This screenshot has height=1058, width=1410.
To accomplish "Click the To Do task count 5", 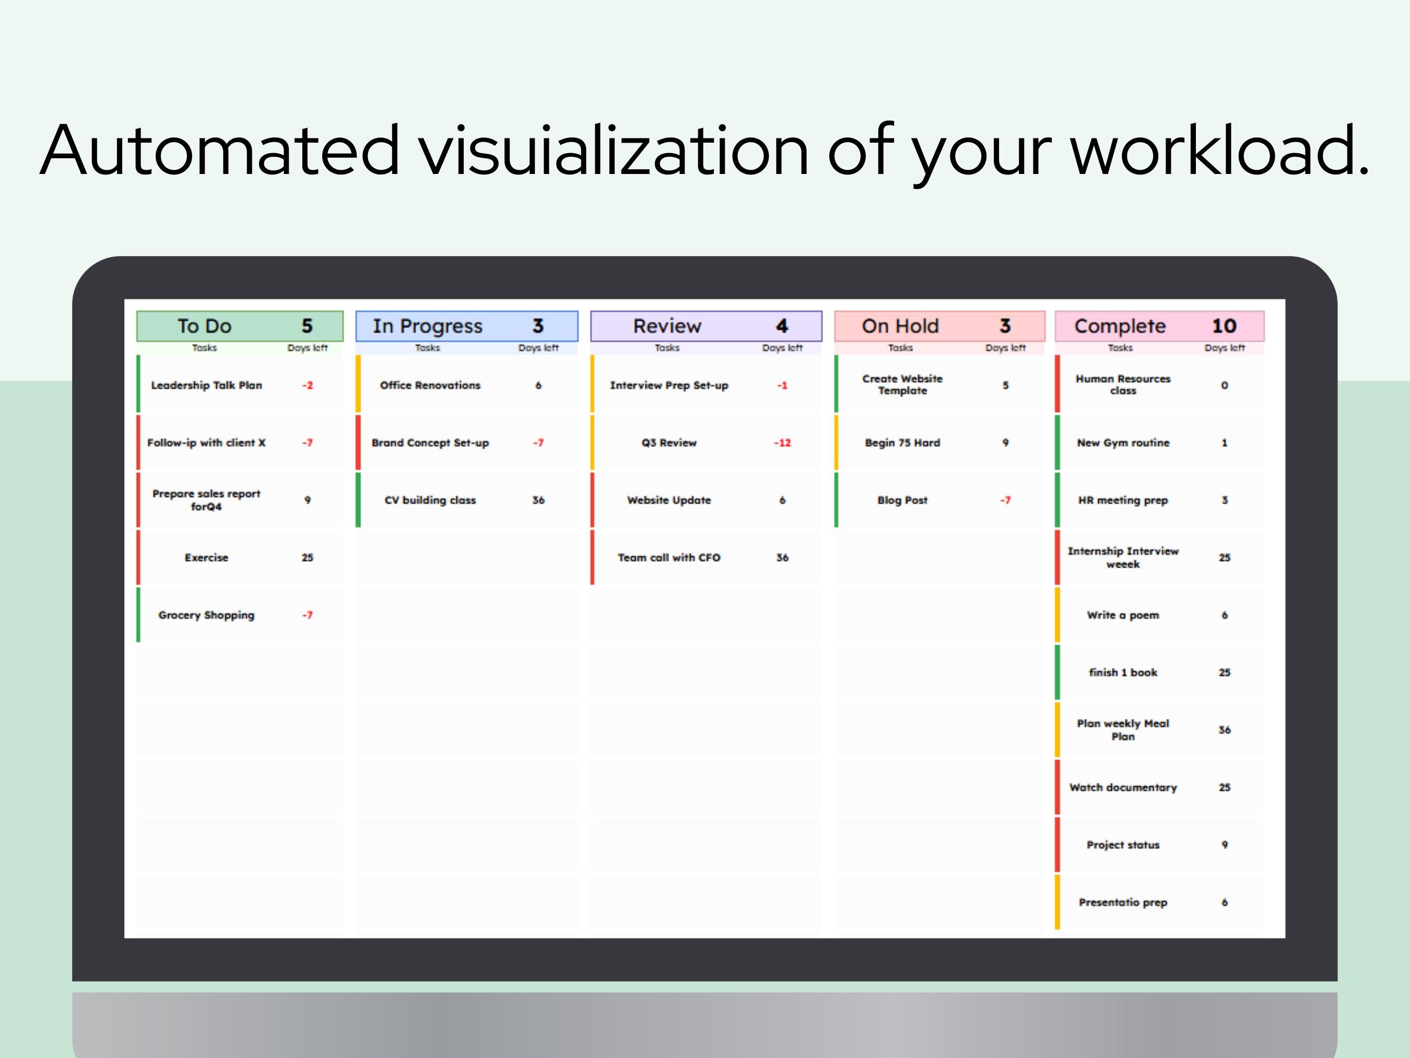I will [x=307, y=326].
